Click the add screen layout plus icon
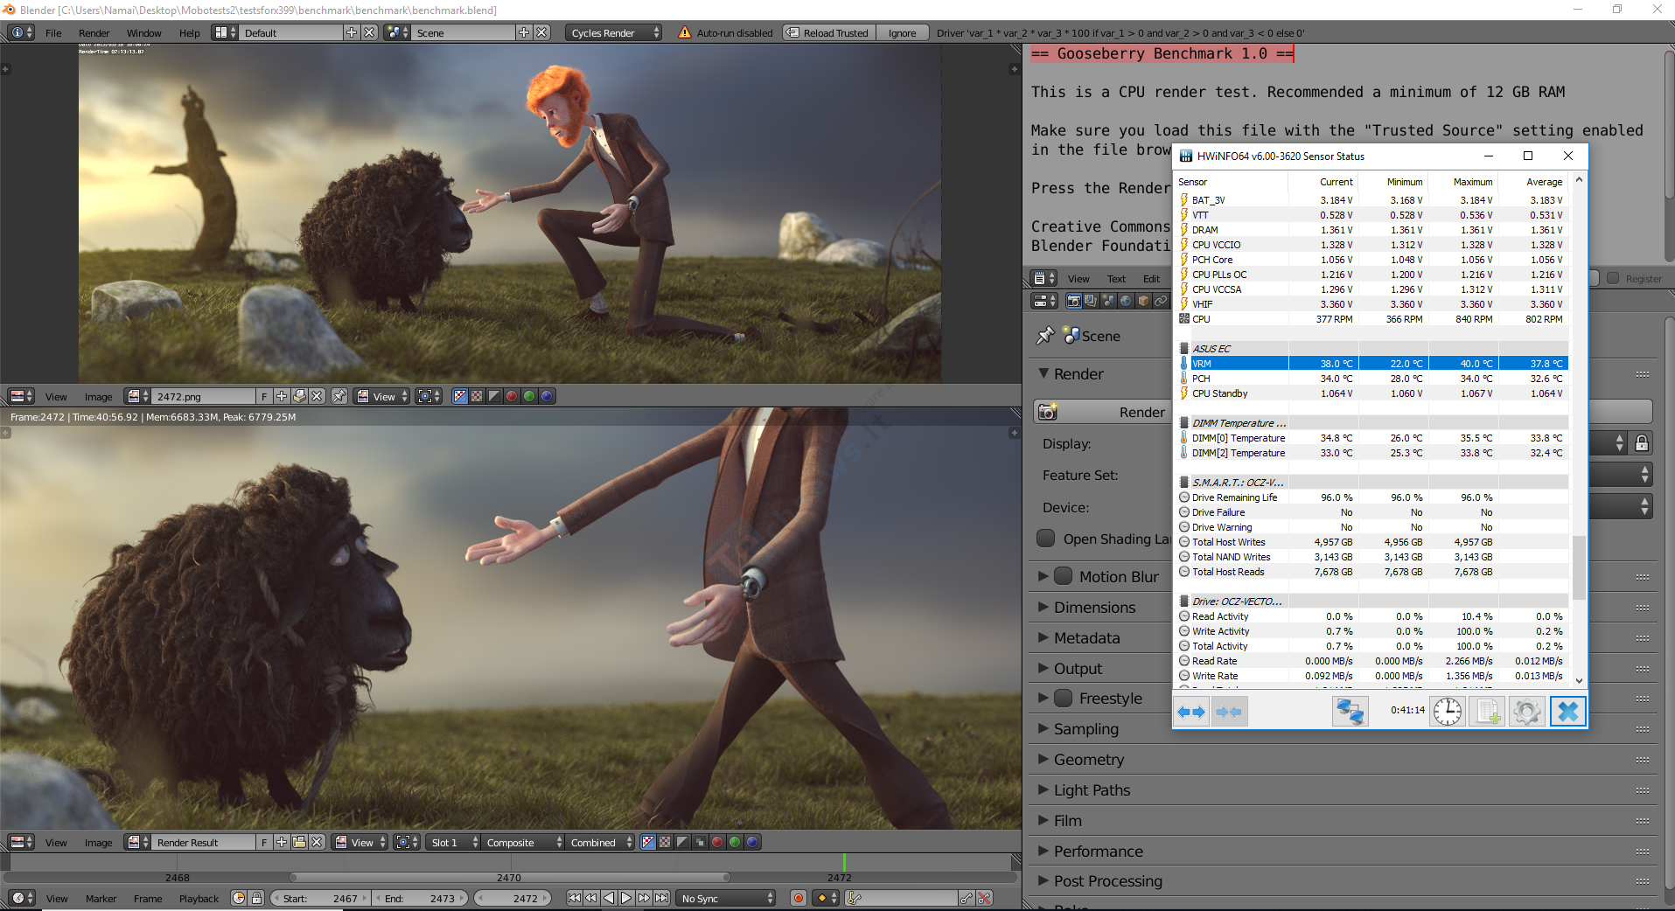1675x911 pixels. (x=352, y=32)
